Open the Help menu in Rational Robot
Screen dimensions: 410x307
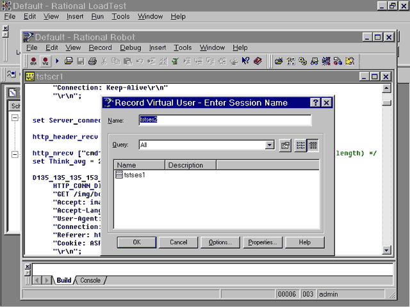tap(240, 47)
